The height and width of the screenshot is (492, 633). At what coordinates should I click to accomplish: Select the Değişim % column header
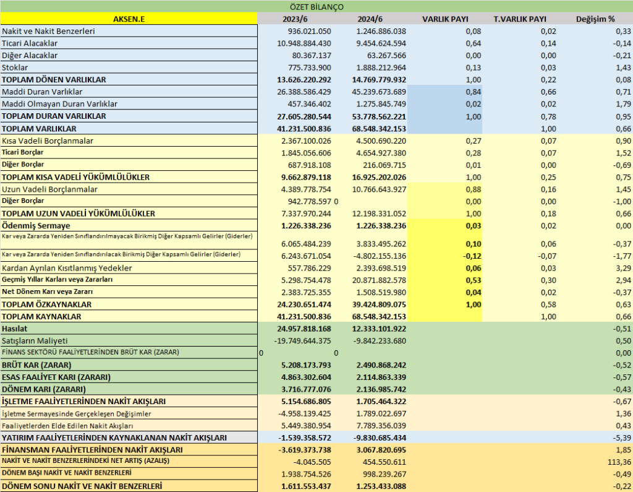[x=595, y=19]
